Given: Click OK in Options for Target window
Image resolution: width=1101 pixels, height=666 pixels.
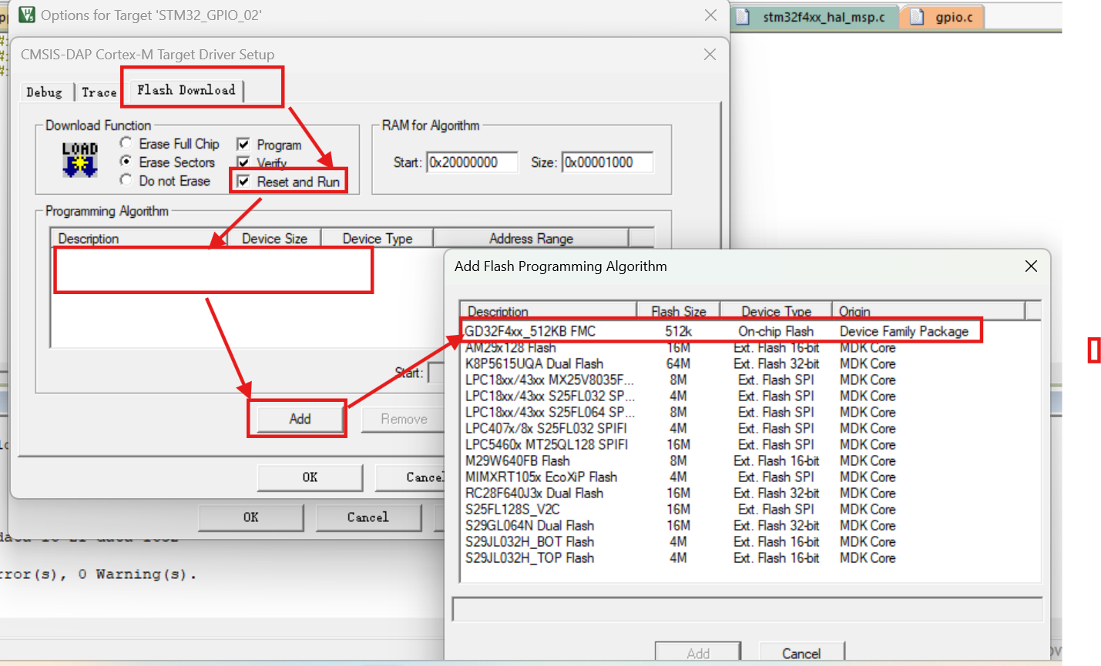Looking at the screenshot, I should (x=251, y=517).
